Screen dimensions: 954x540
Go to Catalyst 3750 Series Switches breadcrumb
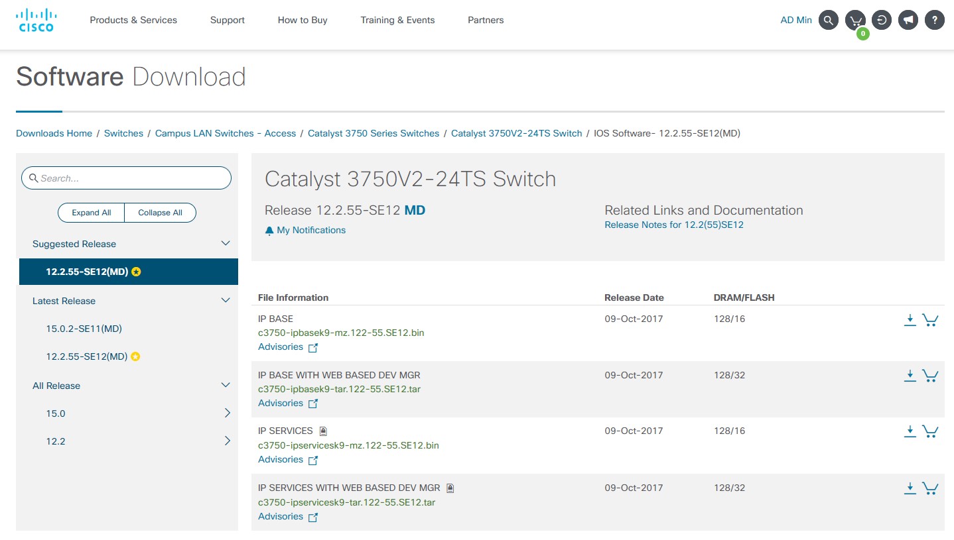coord(374,133)
